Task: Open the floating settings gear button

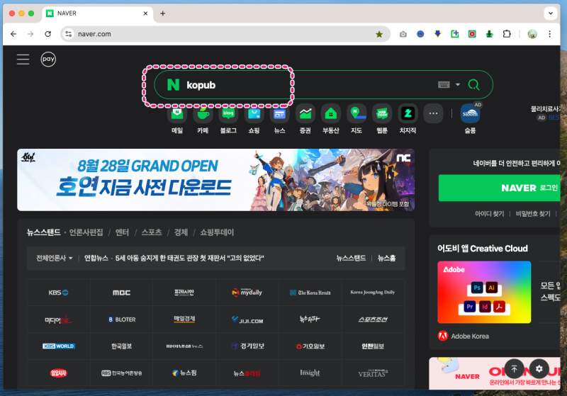Action: click(539, 369)
